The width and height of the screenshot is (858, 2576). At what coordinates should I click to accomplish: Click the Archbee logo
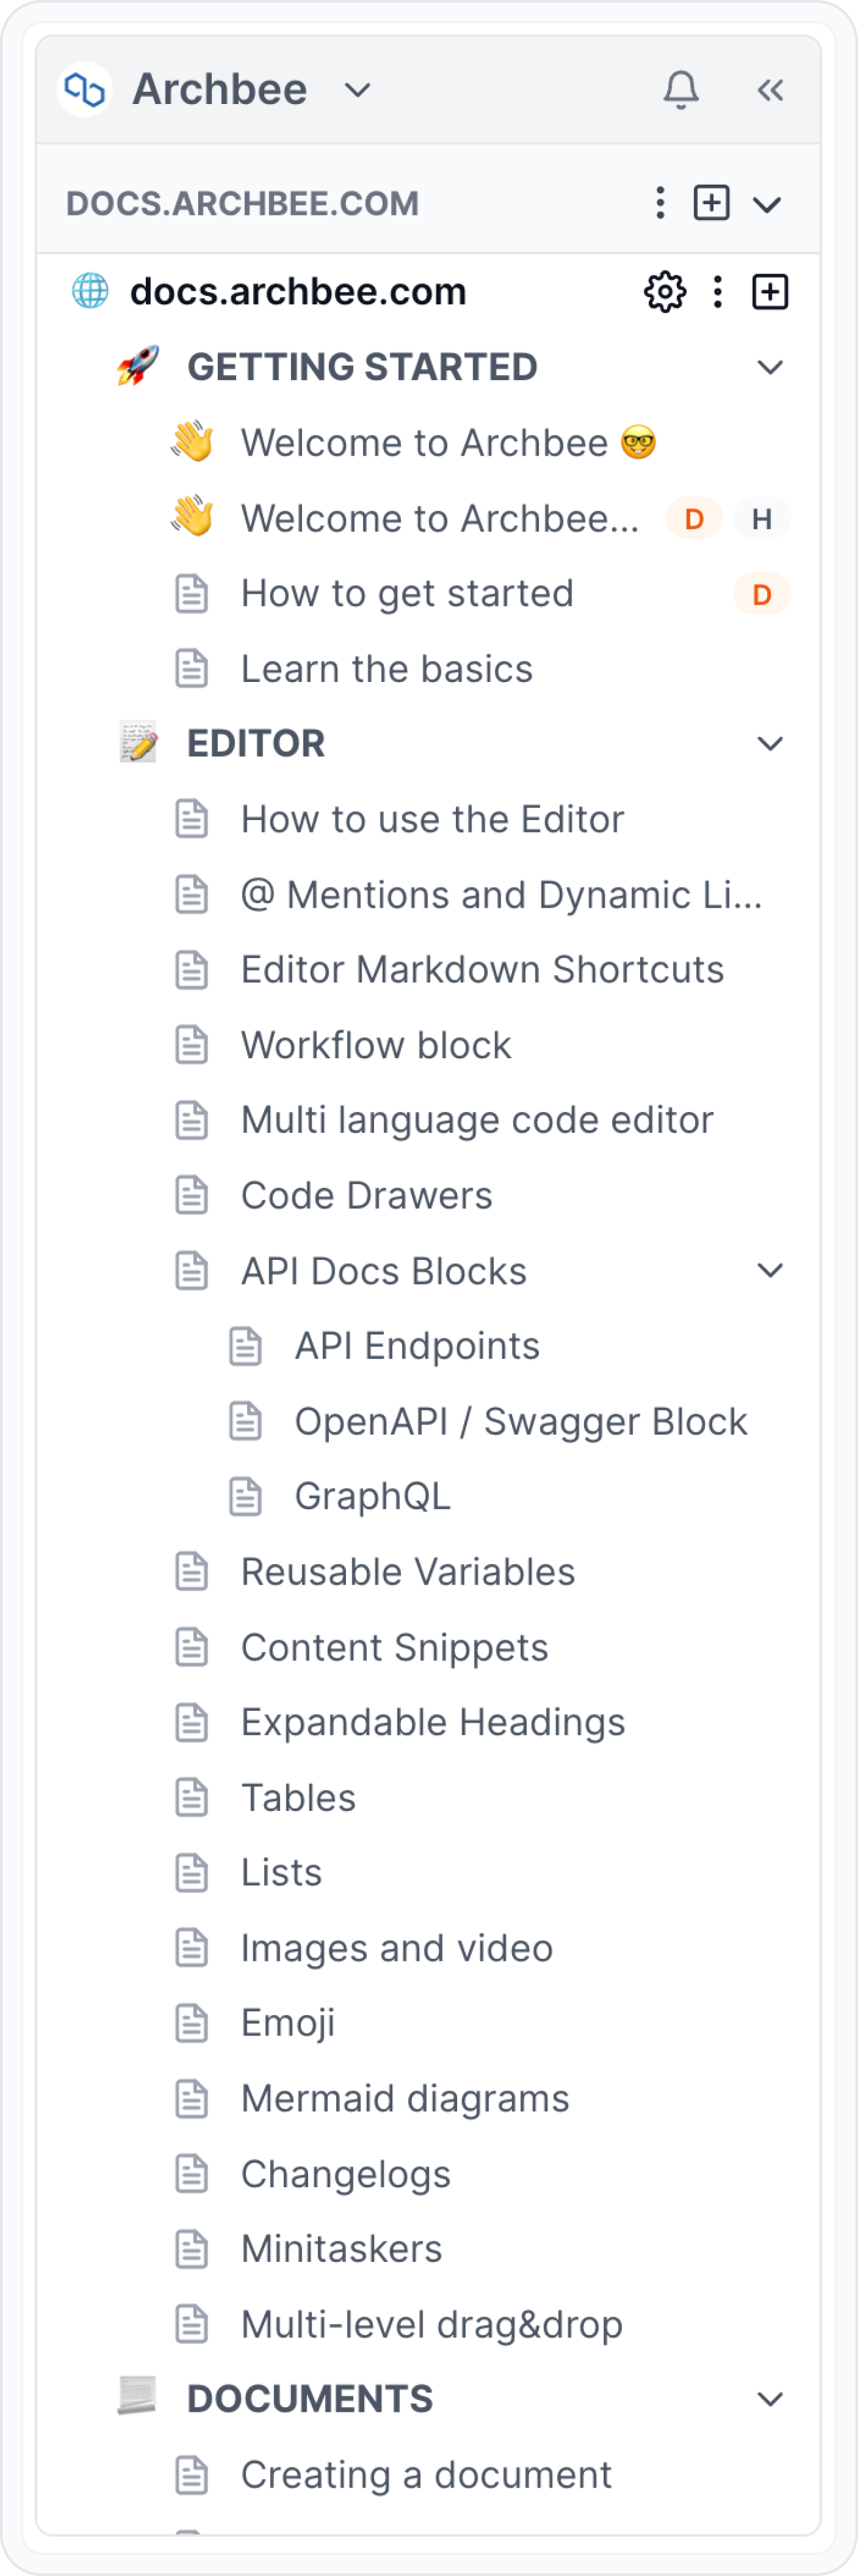point(84,89)
